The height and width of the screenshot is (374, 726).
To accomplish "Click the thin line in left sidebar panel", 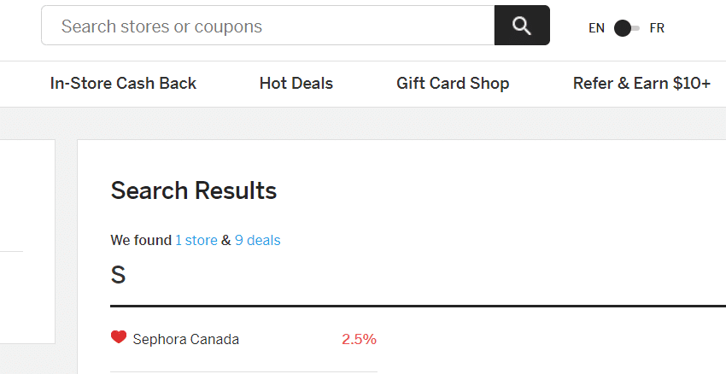I will [12, 251].
